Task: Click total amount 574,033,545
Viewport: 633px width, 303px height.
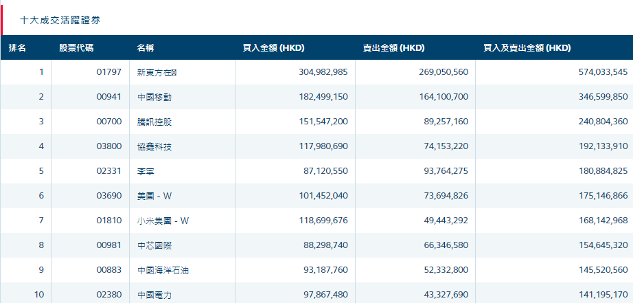Action: tap(603, 72)
